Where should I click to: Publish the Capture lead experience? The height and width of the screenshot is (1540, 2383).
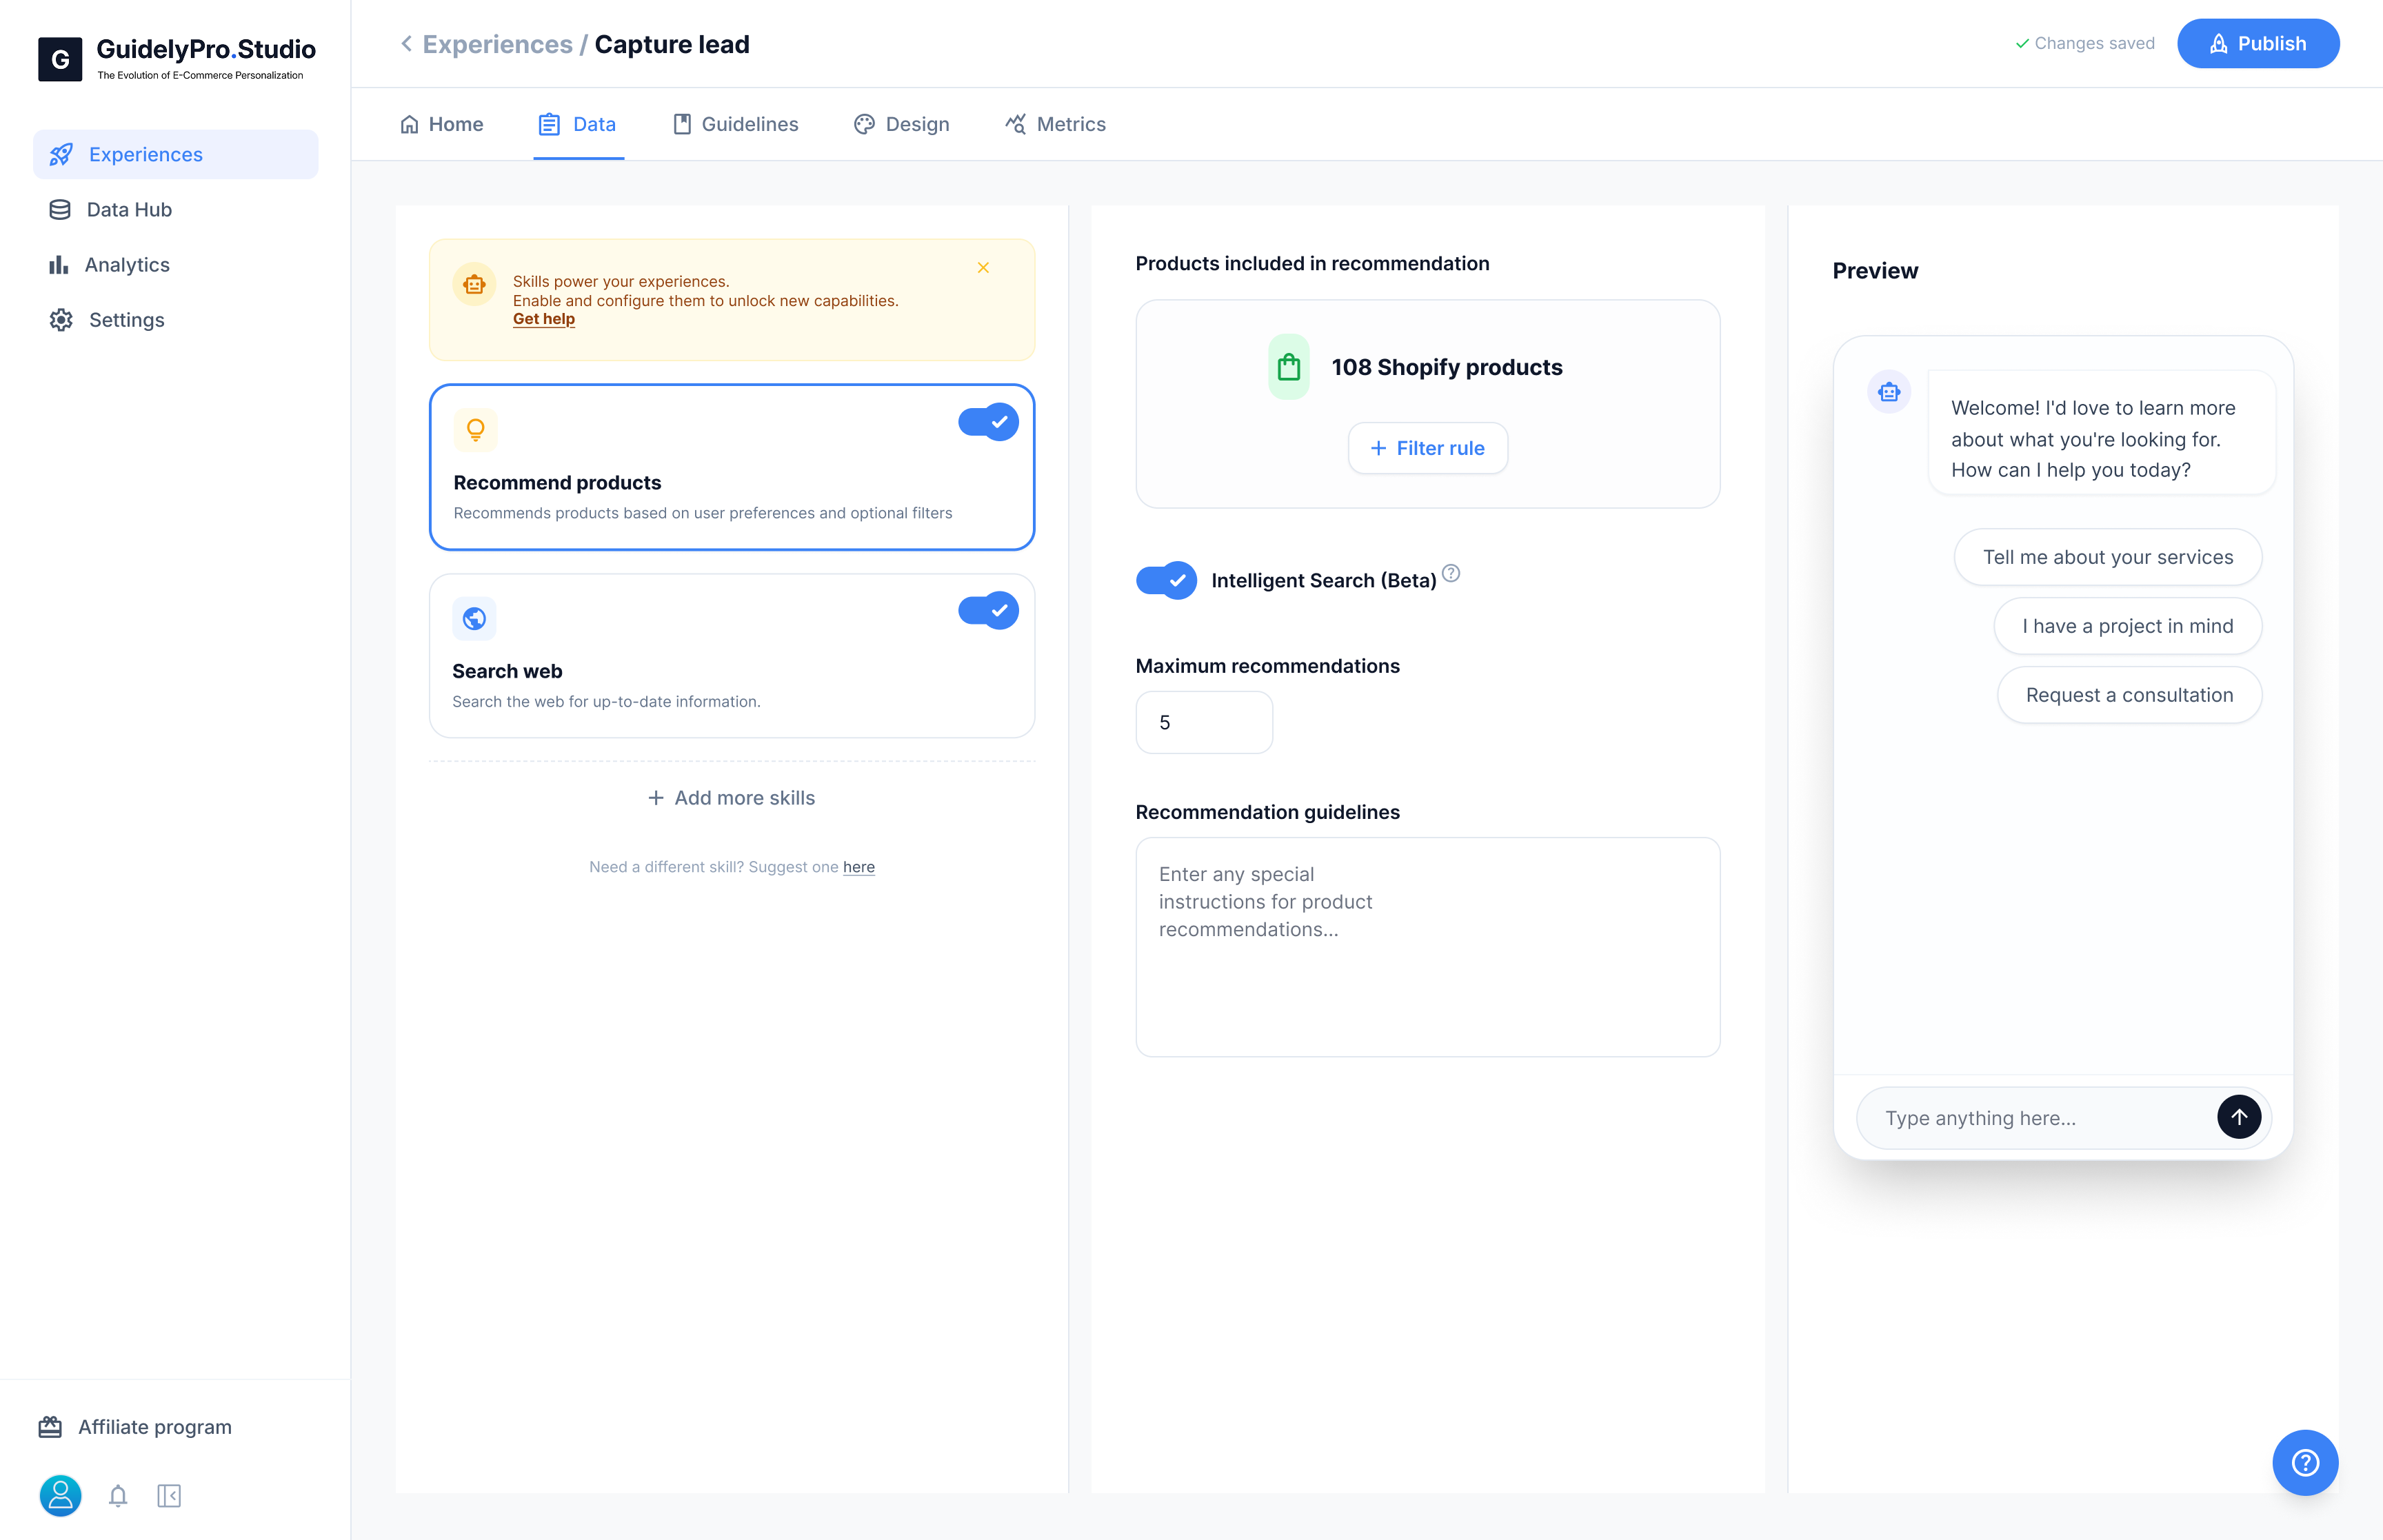pos(2258,43)
